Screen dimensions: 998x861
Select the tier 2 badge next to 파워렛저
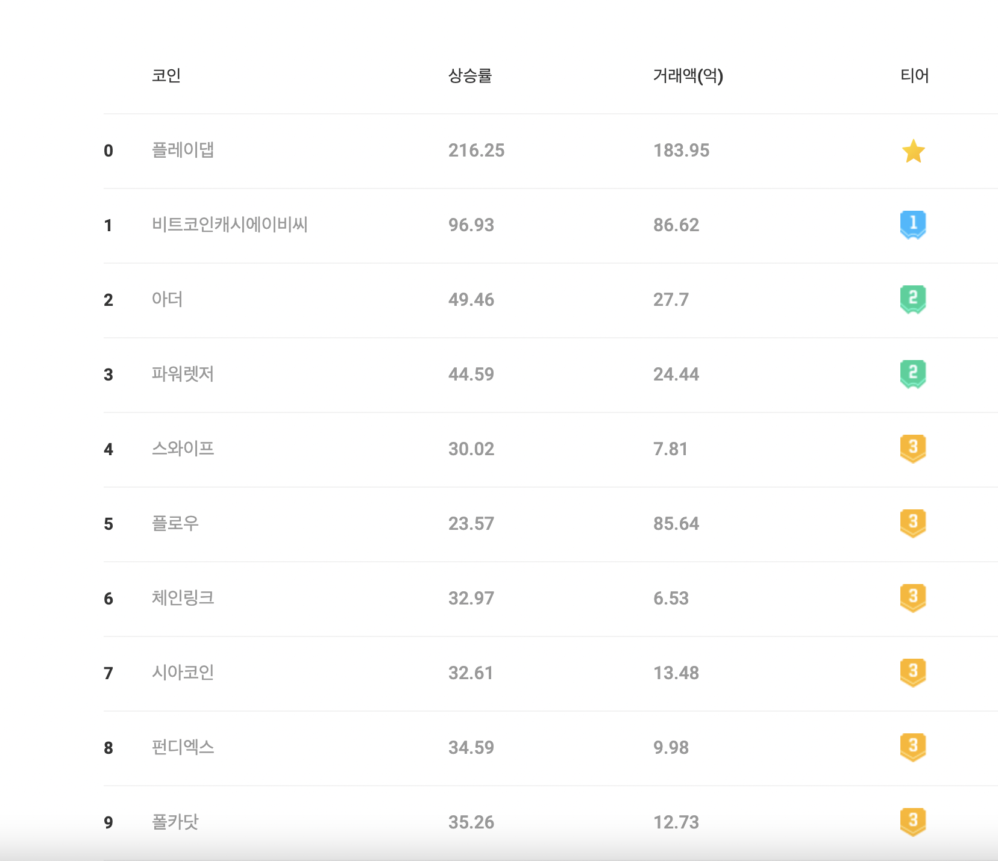pyautogui.click(x=912, y=374)
